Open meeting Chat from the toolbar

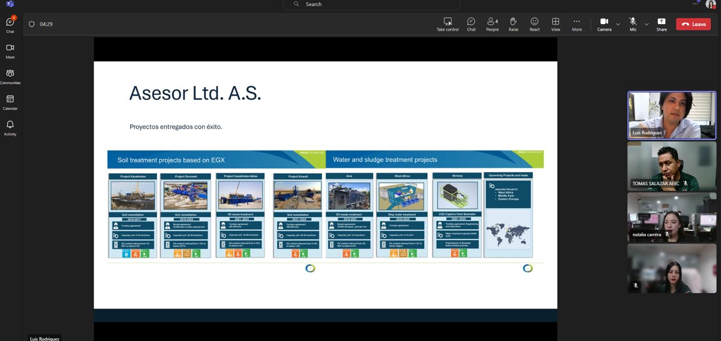471,24
